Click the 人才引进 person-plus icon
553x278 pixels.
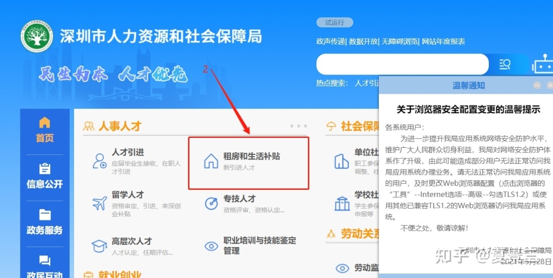99,161
